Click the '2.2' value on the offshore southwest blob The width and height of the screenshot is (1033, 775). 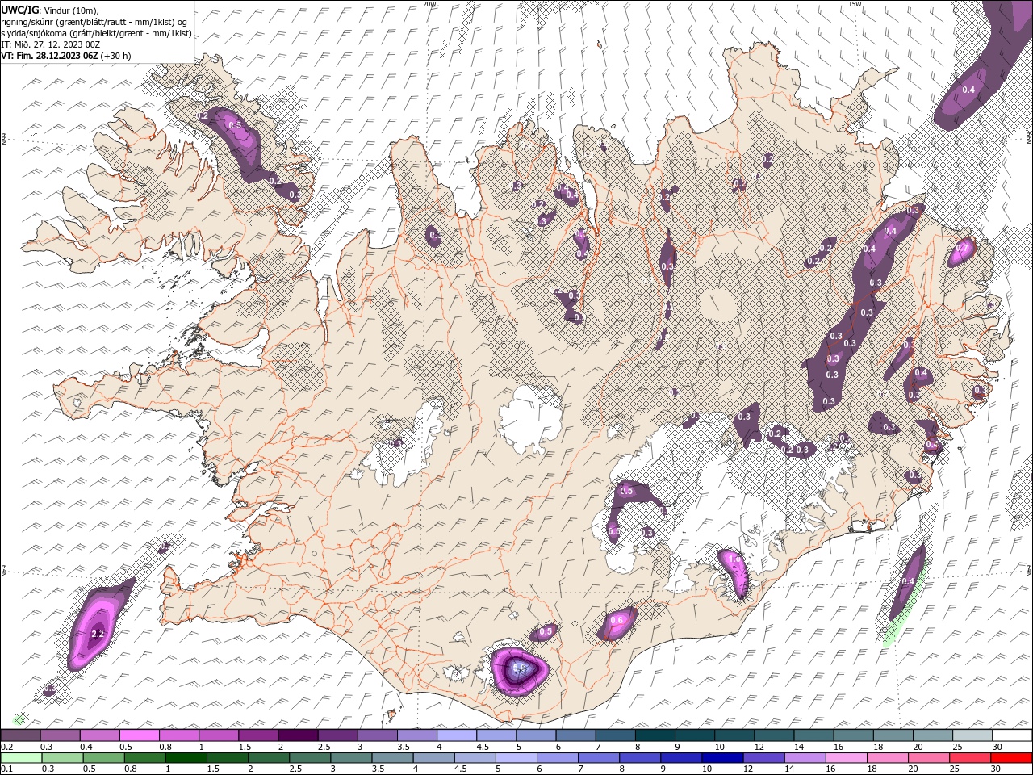tap(98, 634)
